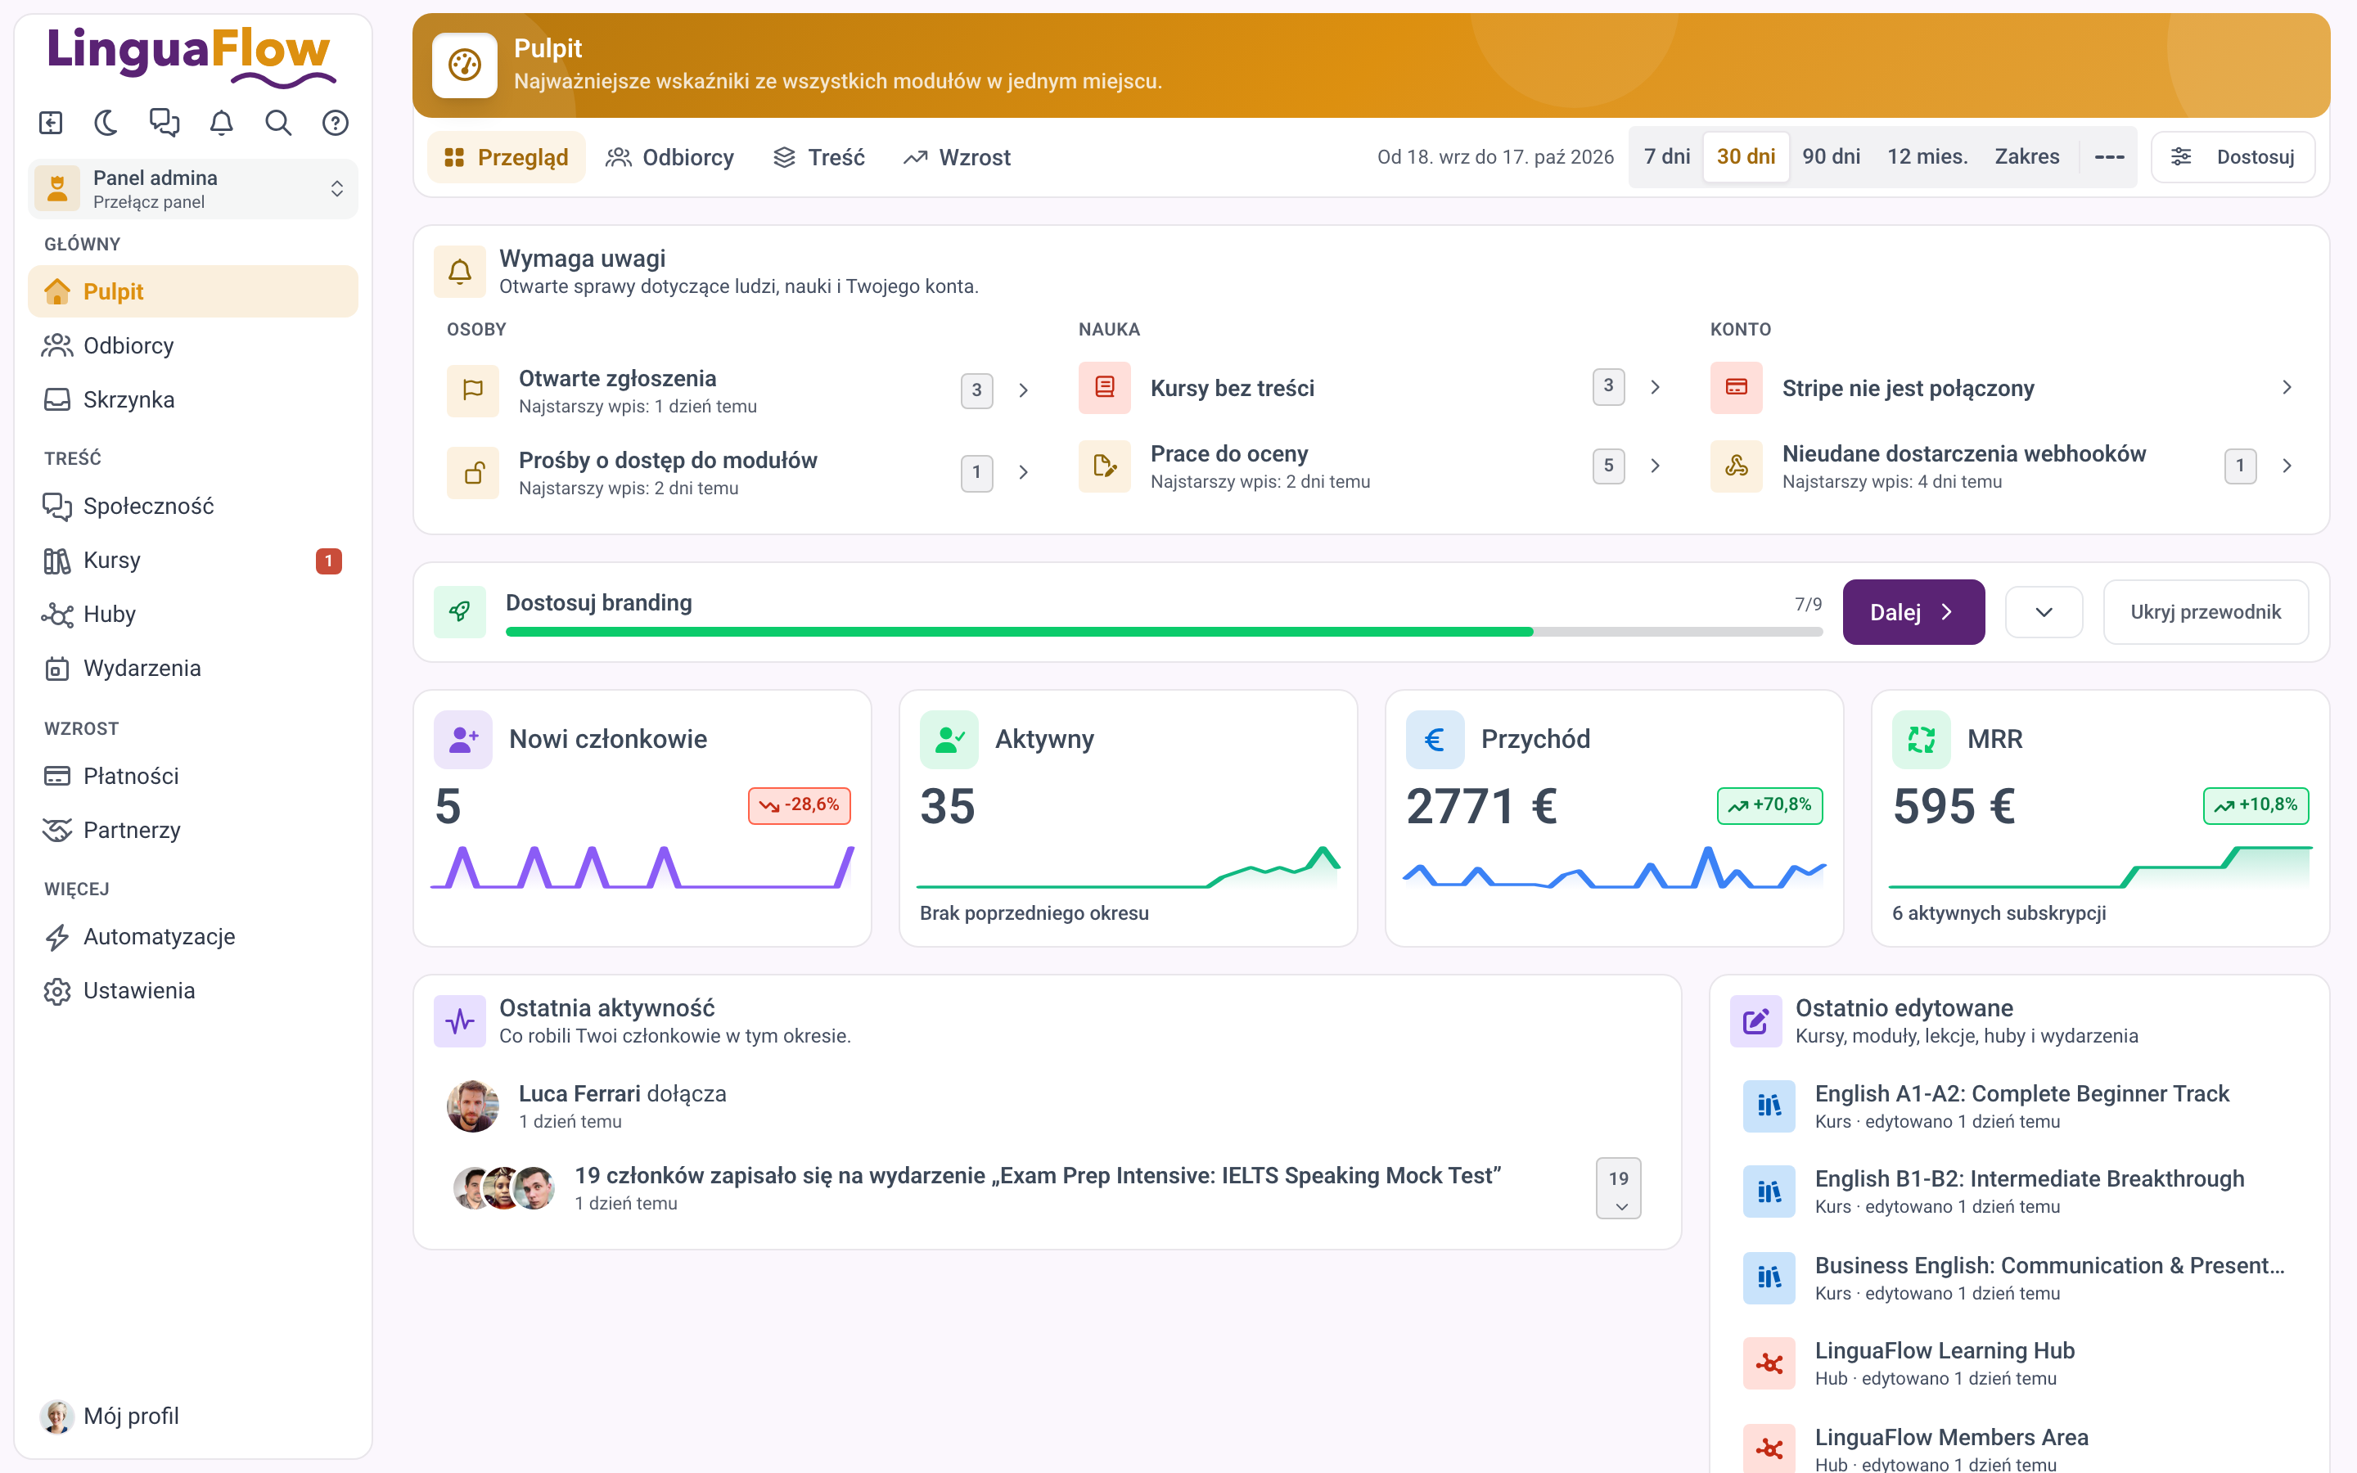Expand the Otwarte zgłoszenia row chevron
Viewport: 2357px width, 1473px height.
[1024, 390]
